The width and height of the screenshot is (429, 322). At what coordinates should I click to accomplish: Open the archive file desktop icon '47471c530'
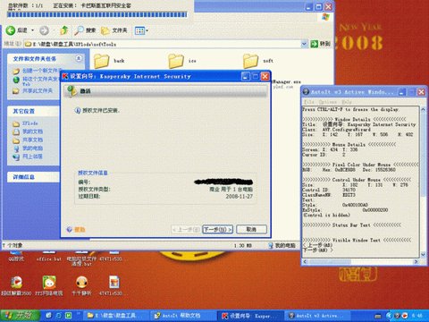tap(114, 282)
